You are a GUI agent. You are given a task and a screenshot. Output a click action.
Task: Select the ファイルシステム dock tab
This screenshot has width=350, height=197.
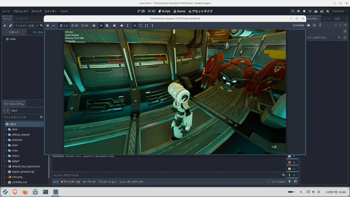point(14,104)
